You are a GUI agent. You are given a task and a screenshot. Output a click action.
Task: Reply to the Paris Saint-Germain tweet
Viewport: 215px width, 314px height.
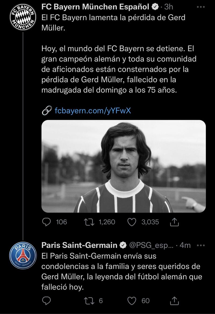click(x=47, y=301)
